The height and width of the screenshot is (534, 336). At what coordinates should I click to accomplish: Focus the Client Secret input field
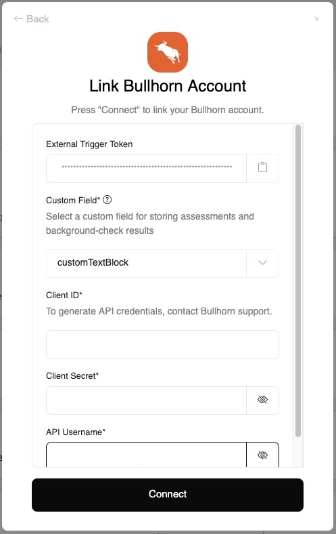pyautogui.click(x=146, y=400)
